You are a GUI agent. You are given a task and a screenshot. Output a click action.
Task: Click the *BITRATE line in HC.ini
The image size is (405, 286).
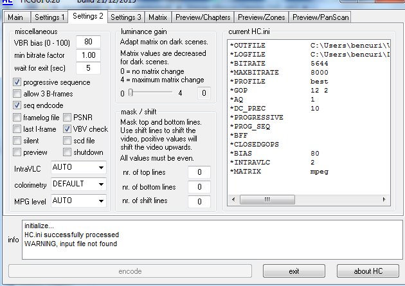tap(279, 64)
